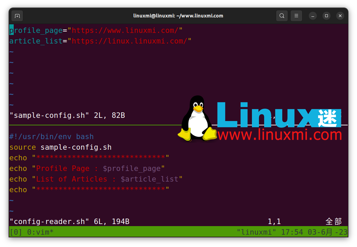Click the source keyword
Viewport: 357px width, 247px height.
(x=23, y=147)
